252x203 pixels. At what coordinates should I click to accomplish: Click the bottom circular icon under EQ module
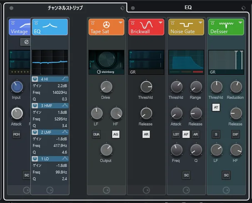pos(50,190)
